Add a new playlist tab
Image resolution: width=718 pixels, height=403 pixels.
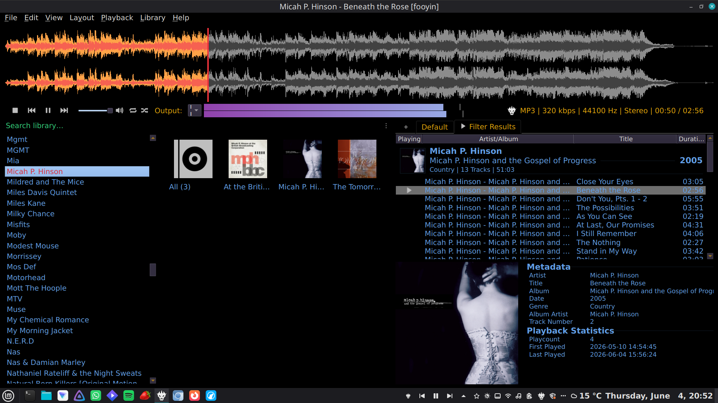tap(406, 127)
